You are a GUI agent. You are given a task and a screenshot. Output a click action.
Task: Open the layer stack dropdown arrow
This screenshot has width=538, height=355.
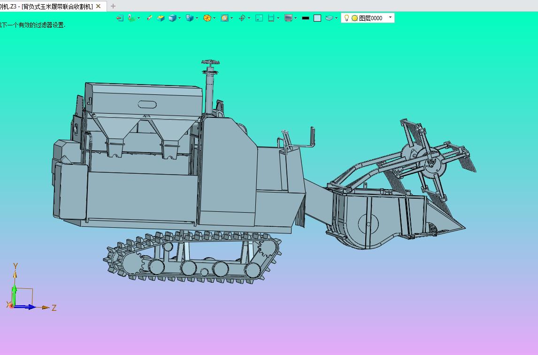coord(336,18)
